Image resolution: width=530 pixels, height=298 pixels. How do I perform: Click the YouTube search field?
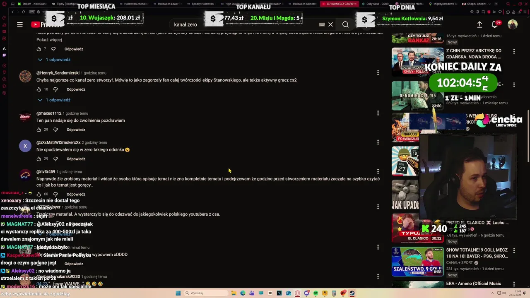[x=244, y=24]
